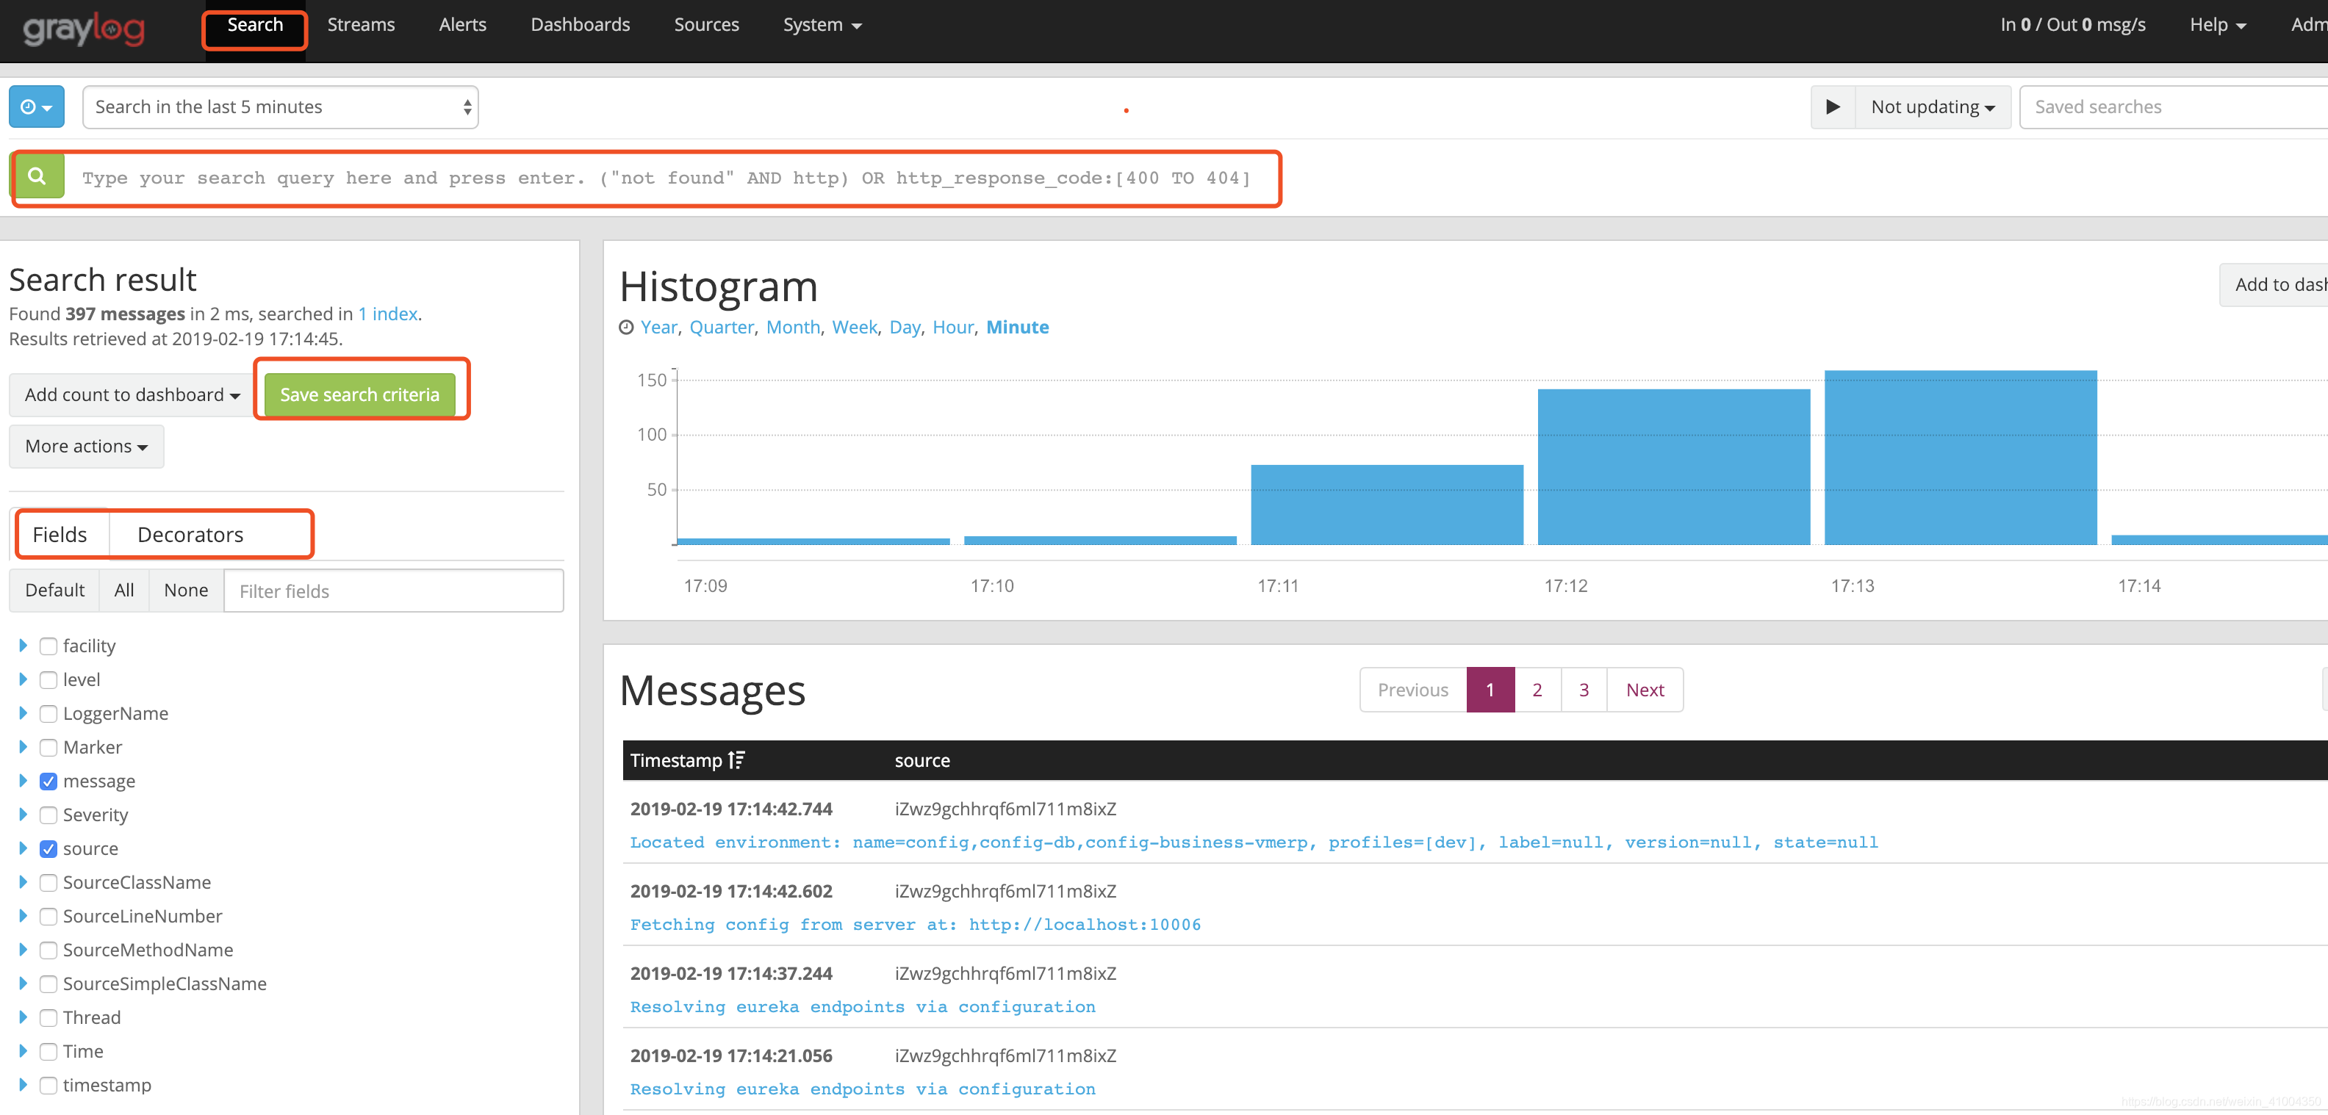The image size is (2328, 1115).
Task: Set histogram resolution to Hour
Action: (x=952, y=327)
